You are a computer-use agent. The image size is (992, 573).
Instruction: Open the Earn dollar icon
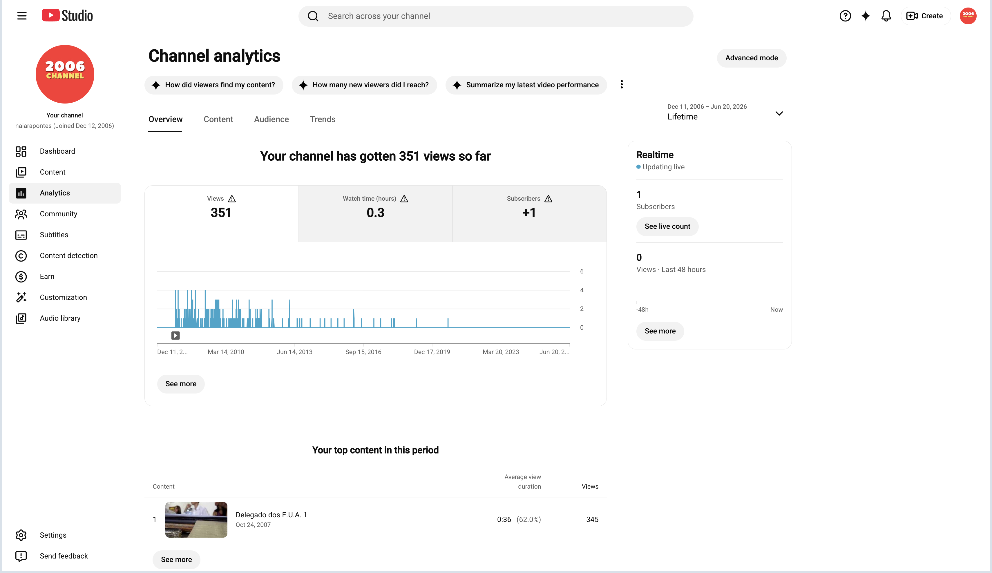pos(21,277)
